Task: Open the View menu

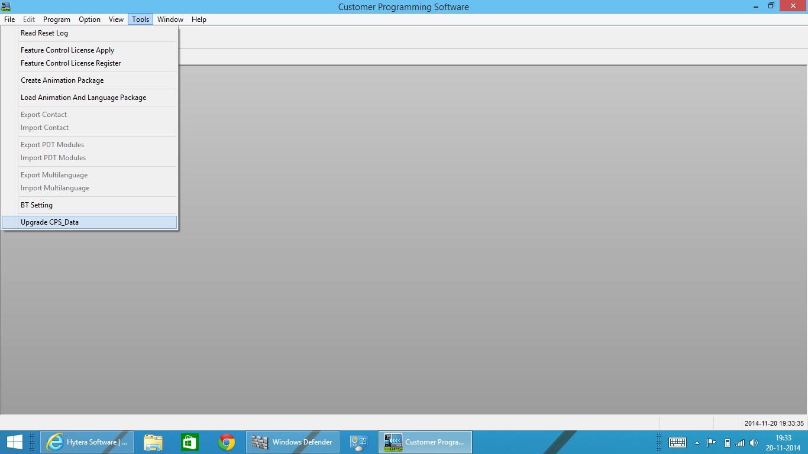Action: pyautogui.click(x=117, y=20)
